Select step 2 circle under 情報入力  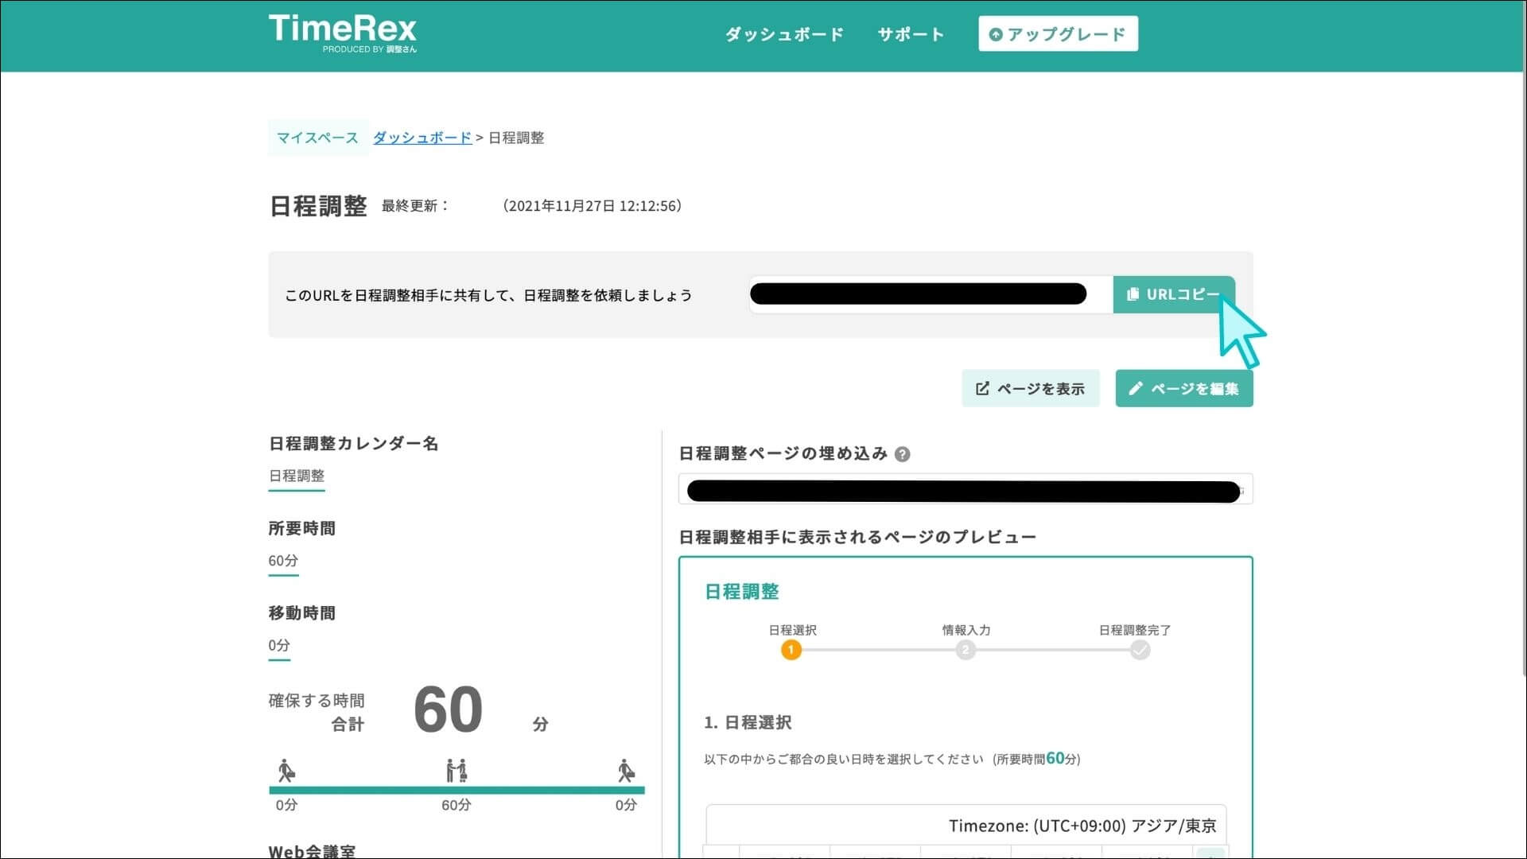click(x=966, y=650)
